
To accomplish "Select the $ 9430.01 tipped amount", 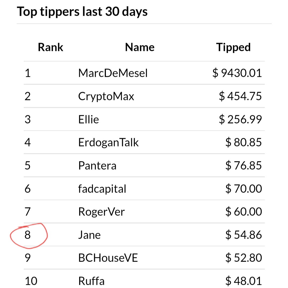I will pos(237,73).
